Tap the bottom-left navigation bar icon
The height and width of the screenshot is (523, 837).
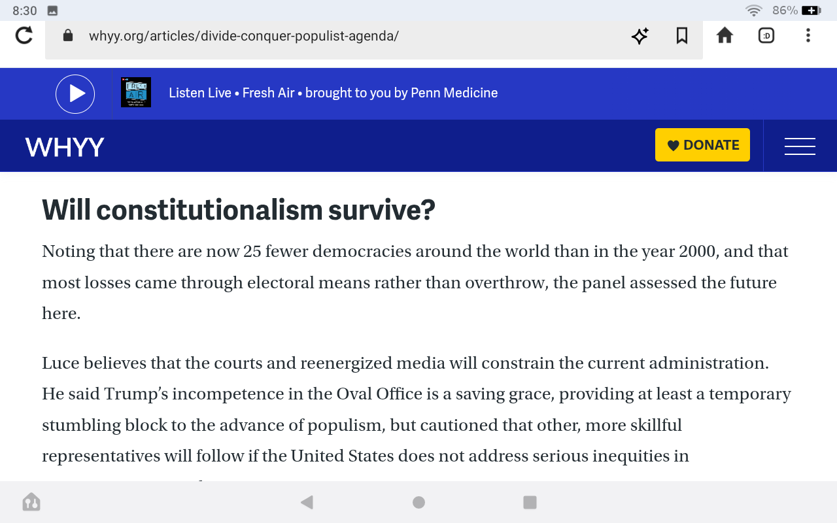[31, 502]
